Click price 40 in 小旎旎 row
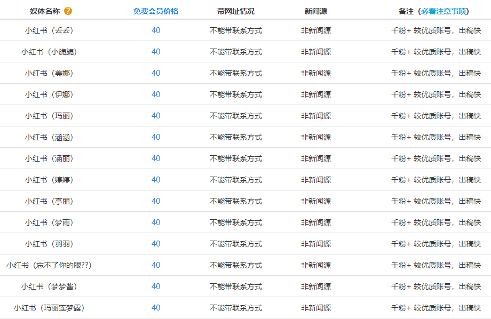491x319 pixels. coord(156,52)
